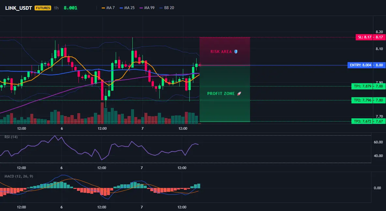
Task: Click the date 6 on main chart axis
Action: (62, 128)
